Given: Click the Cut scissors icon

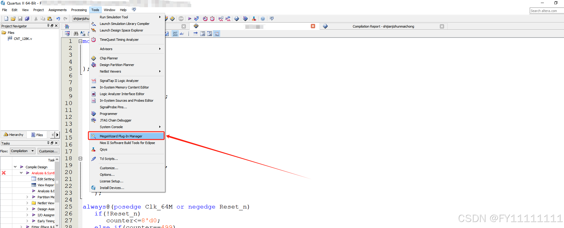Looking at the screenshot, I should (36, 19).
